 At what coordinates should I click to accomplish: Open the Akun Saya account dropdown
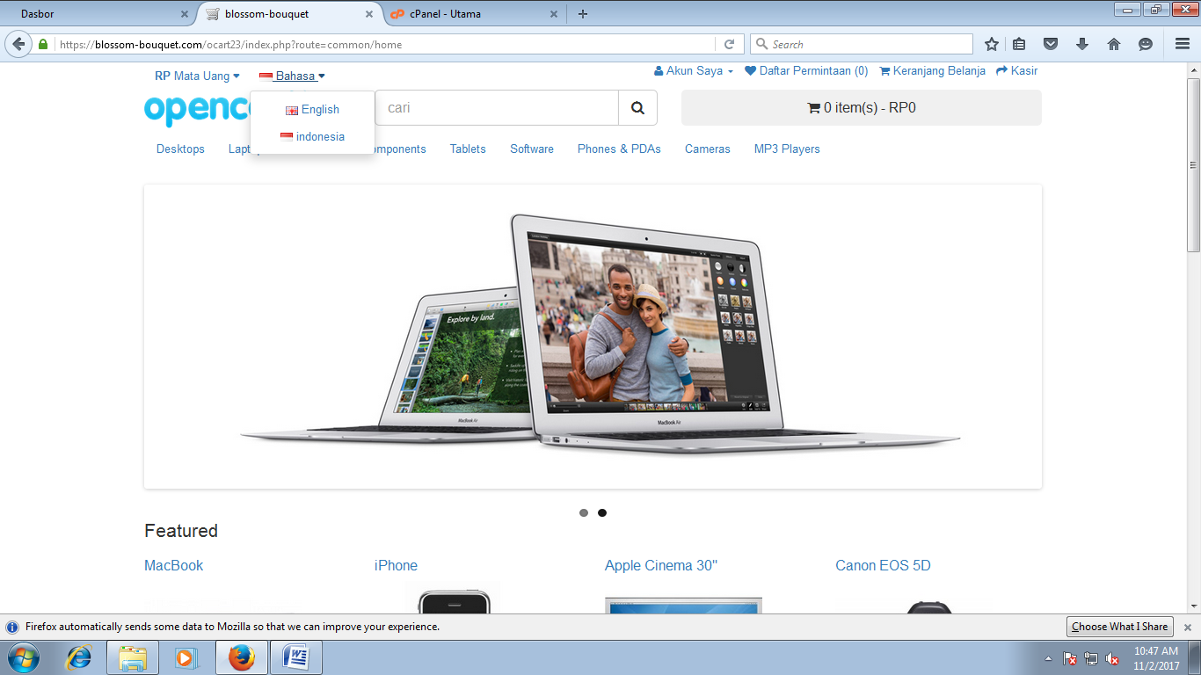[694, 71]
